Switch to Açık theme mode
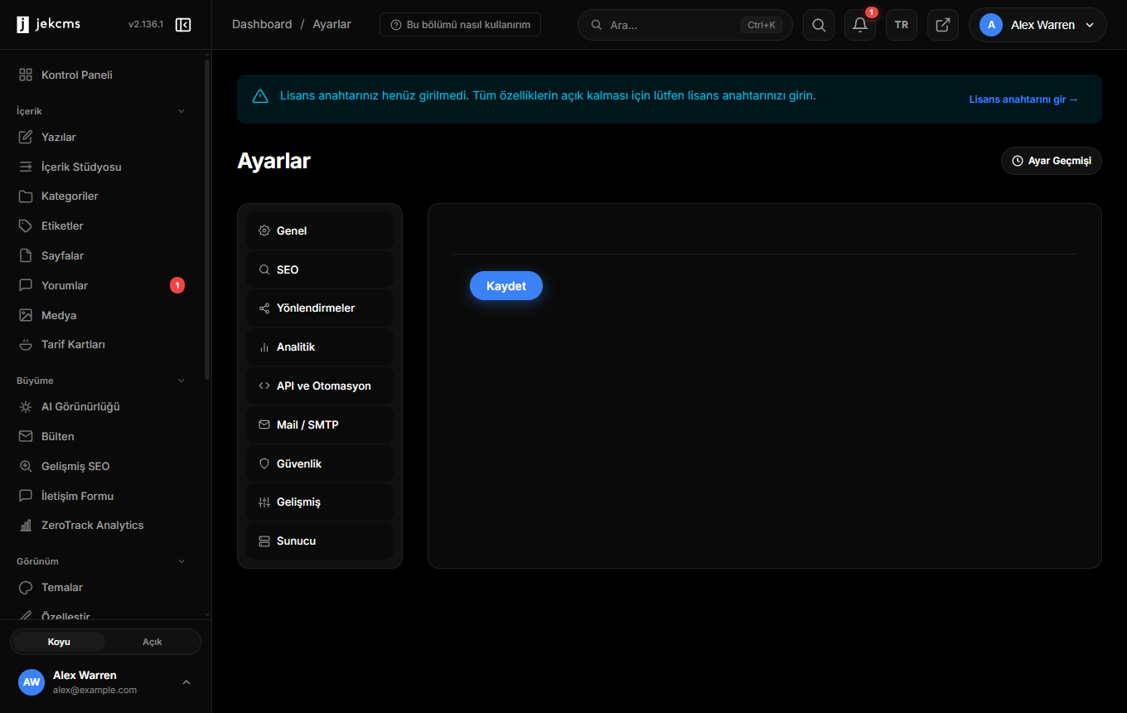This screenshot has height=713, width=1127. (x=152, y=642)
